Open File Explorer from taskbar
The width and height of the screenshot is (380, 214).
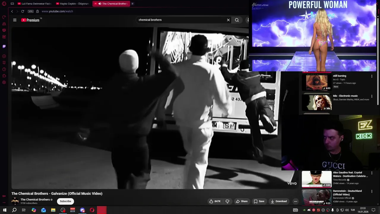pyautogui.click(x=53, y=210)
